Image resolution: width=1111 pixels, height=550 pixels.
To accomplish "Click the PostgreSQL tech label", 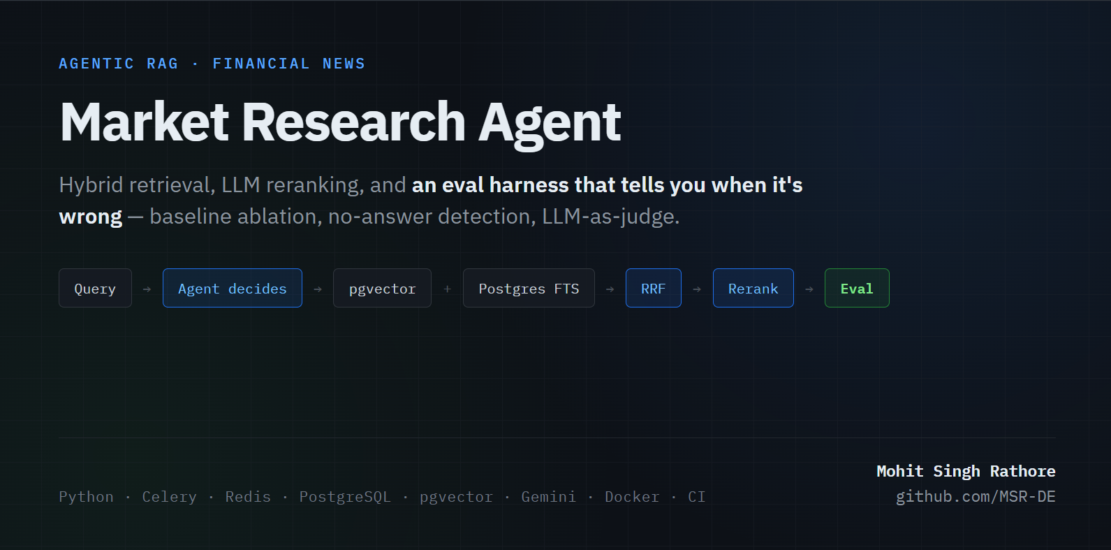I will click(345, 497).
